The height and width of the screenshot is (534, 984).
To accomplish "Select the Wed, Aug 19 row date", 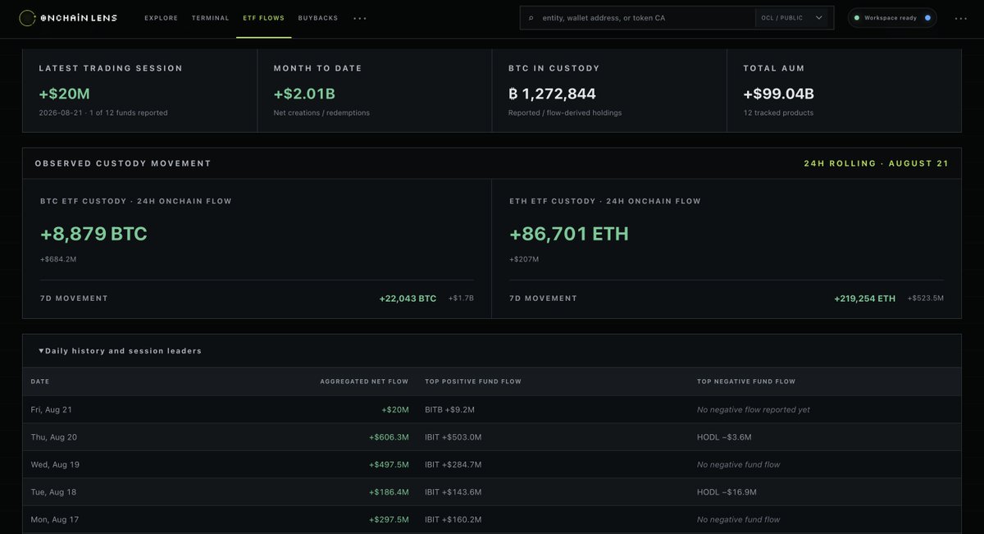I will 55,464.
